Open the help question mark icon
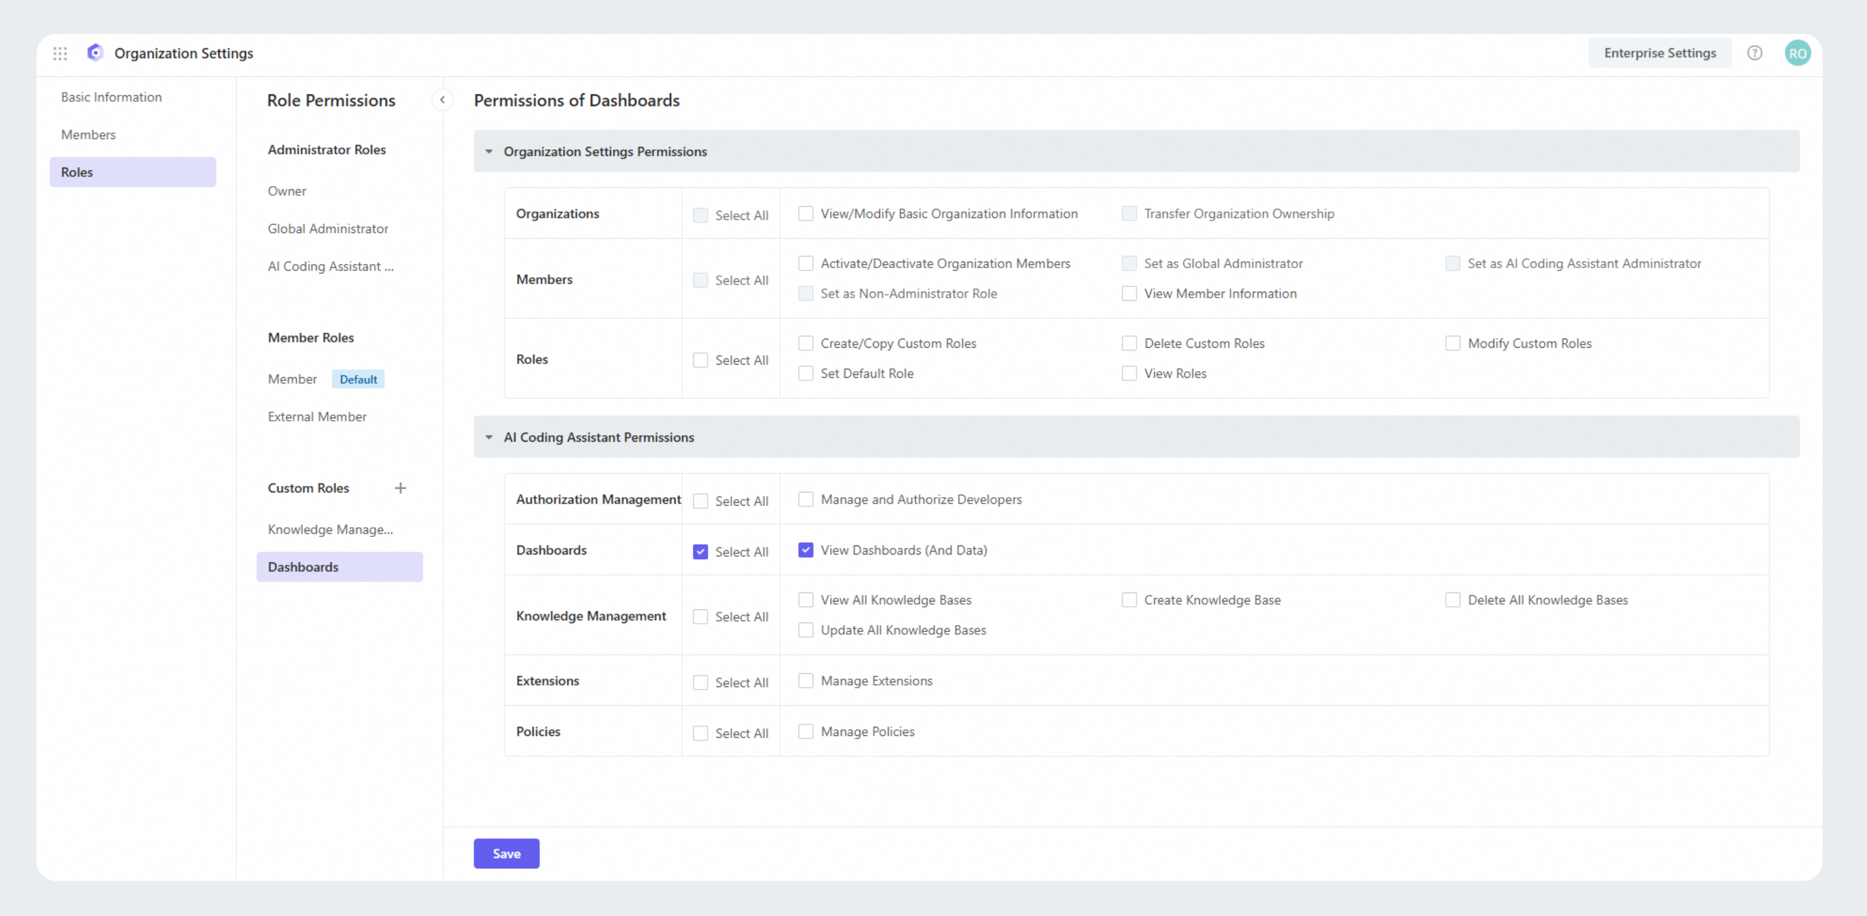This screenshot has height=916, width=1867. [1754, 53]
